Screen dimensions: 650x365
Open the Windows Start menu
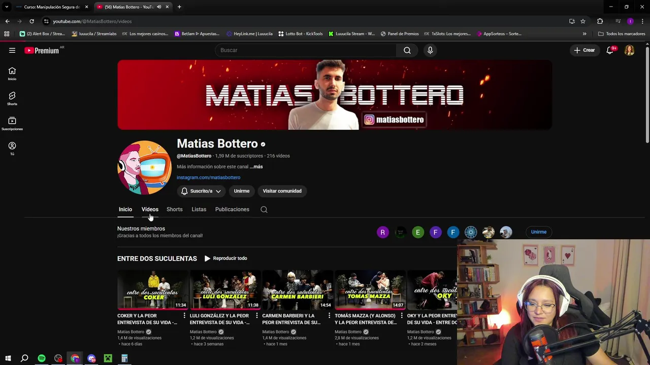8,358
